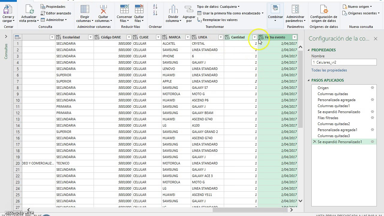Select the Personalizada agregada step

pyautogui.click(x=337, y=100)
